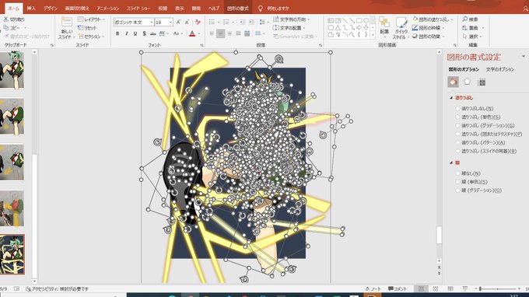This screenshot has width=529, height=297.
Task: Open the font size dropdown
Action: click(170, 23)
